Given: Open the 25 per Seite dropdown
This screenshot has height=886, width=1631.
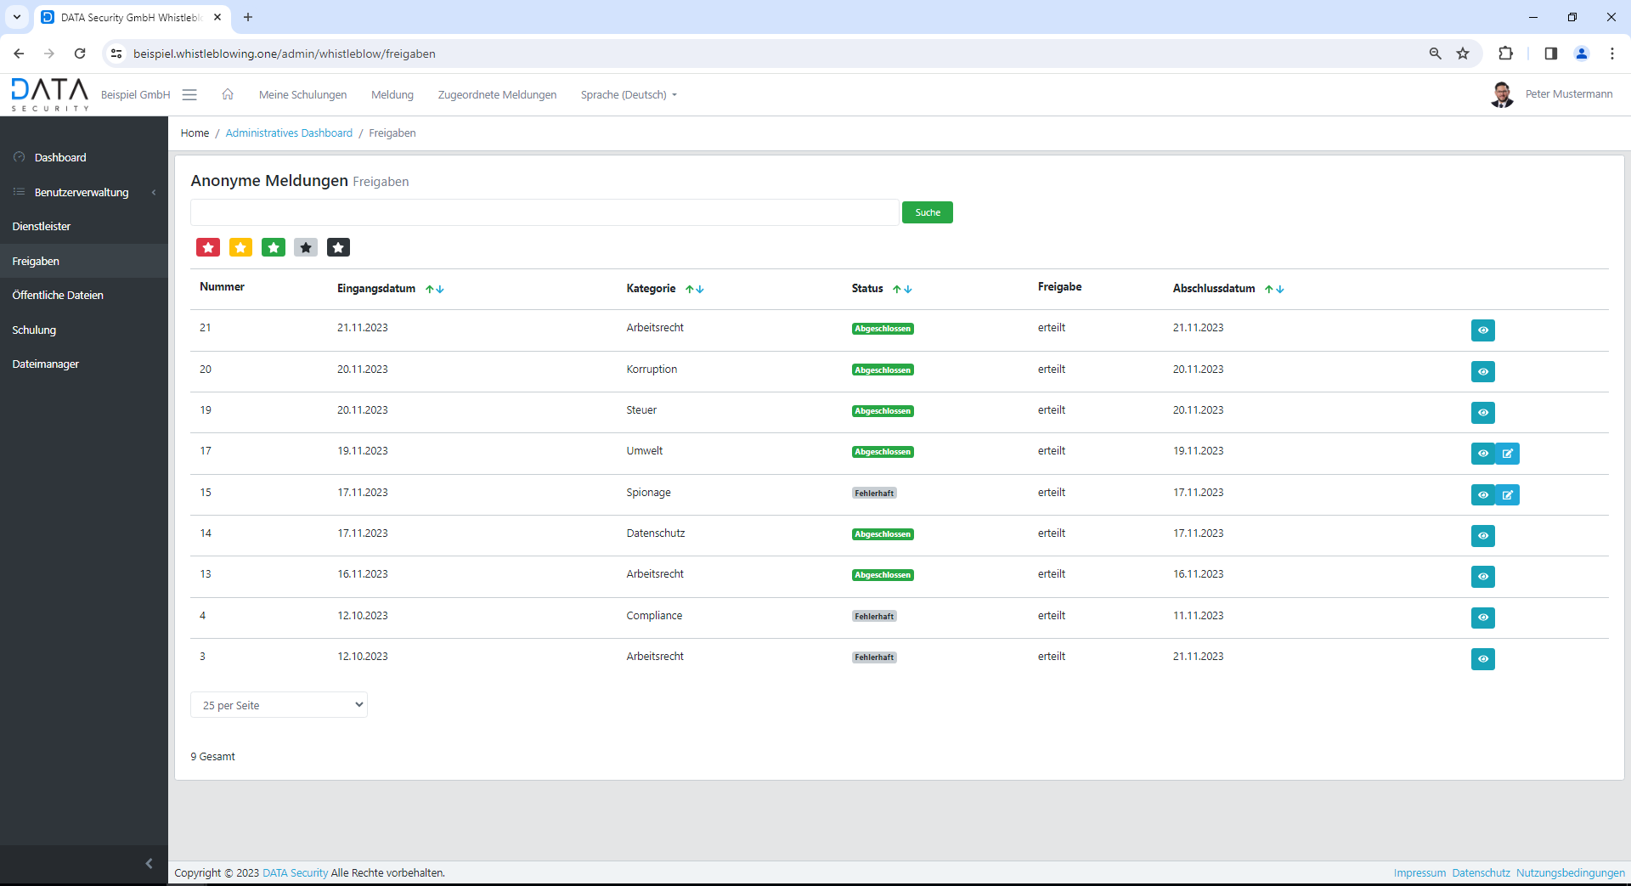Looking at the screenshot, I should click(x=279, y=705).
